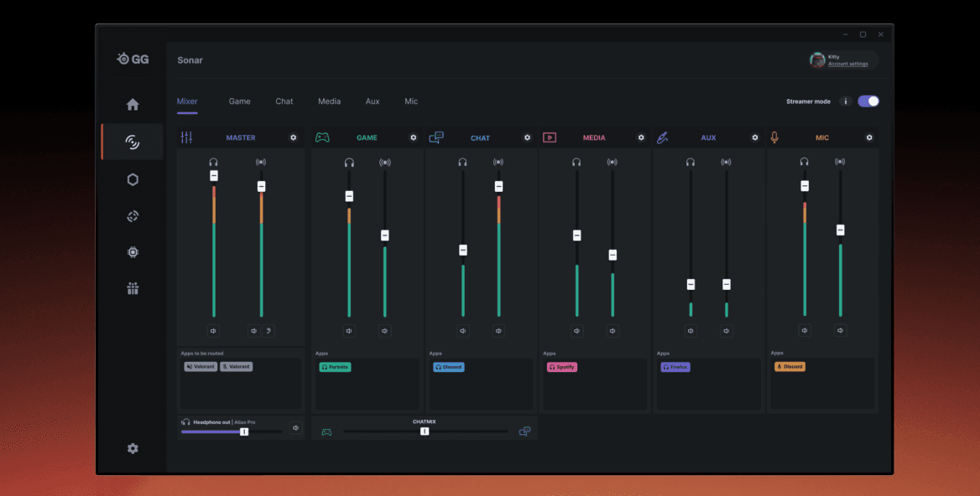The height and width of the screenshot is (496, 980).
Task: Open the MIC channel settings gear
Action: [x=868, y=137]
